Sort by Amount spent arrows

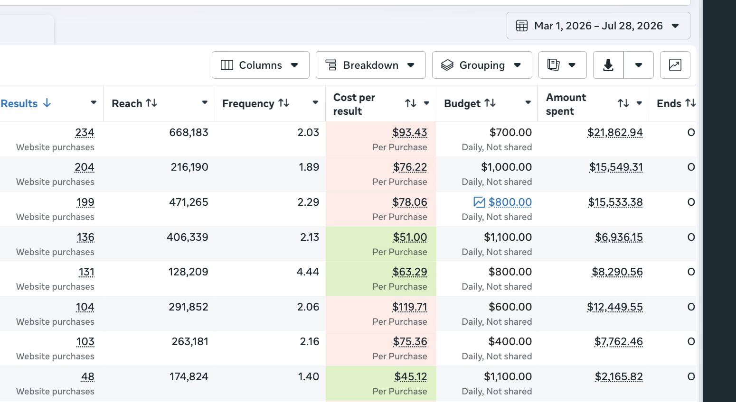pos(623,103)
